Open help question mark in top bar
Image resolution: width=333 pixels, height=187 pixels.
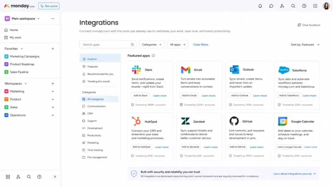[304, 6]
